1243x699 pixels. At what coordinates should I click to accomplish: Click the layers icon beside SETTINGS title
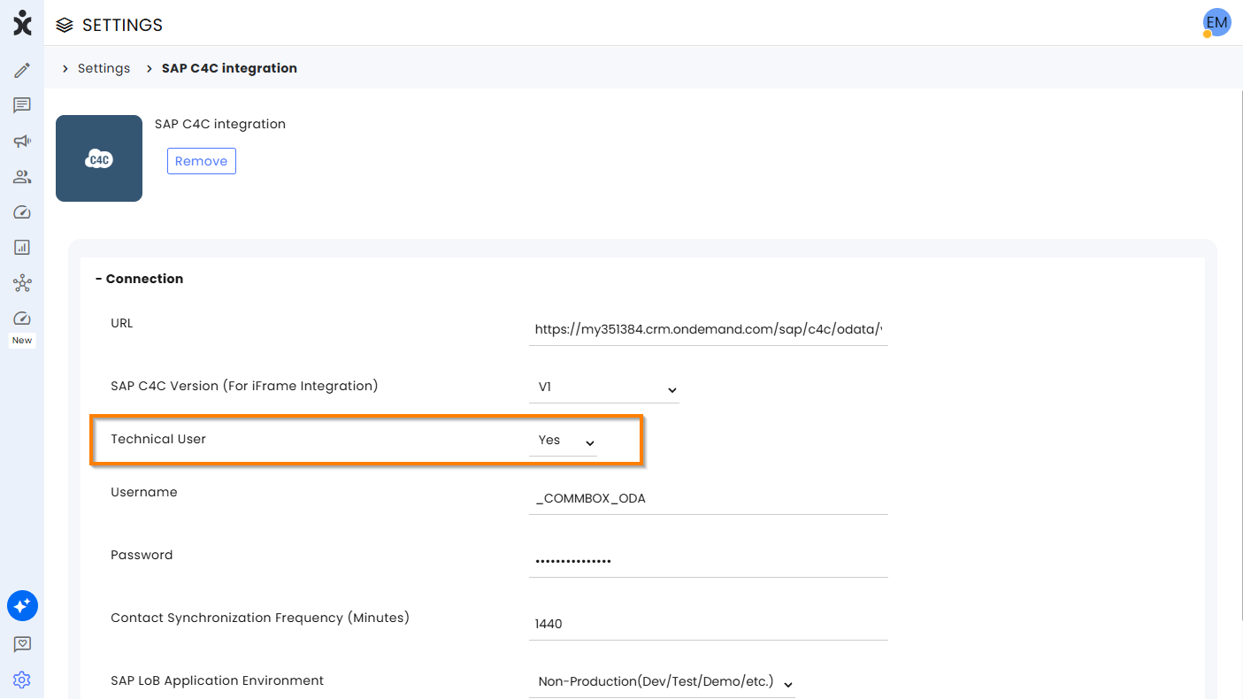(64, 25)
